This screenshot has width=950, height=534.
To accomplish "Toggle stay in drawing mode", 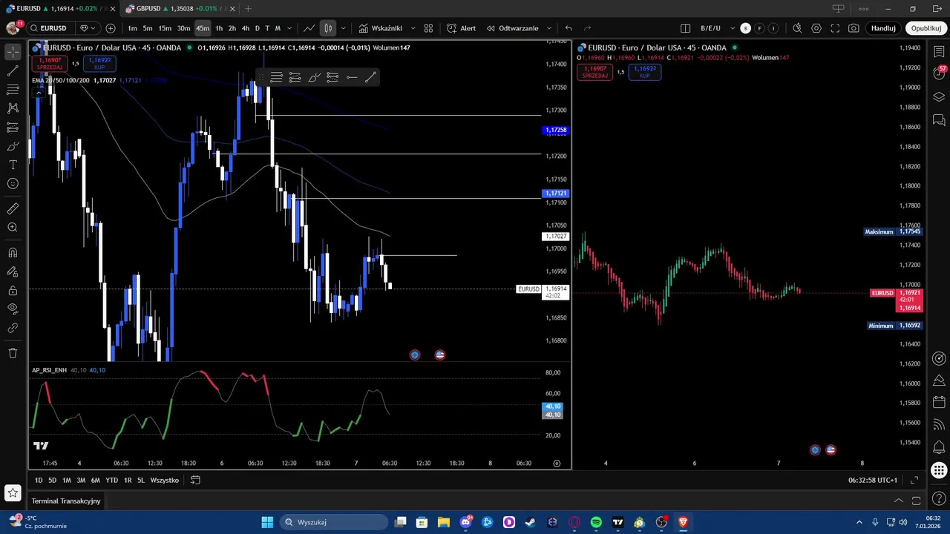I will [x=13, y=271].
